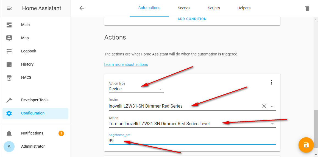Expand the Device dropdown arrow
318x157 pixels.
tap(272, 106)
